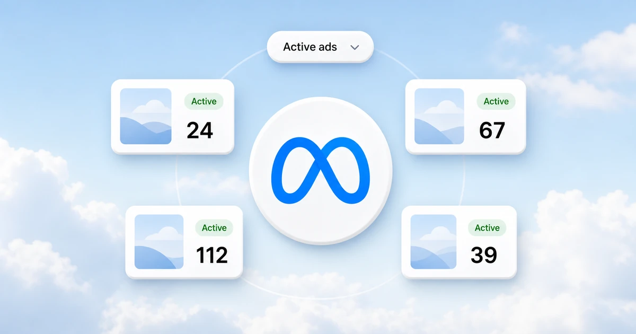Screen dimensions: 636x334
Task: Click the Active badge above 24
Action: tap(204, 101)
